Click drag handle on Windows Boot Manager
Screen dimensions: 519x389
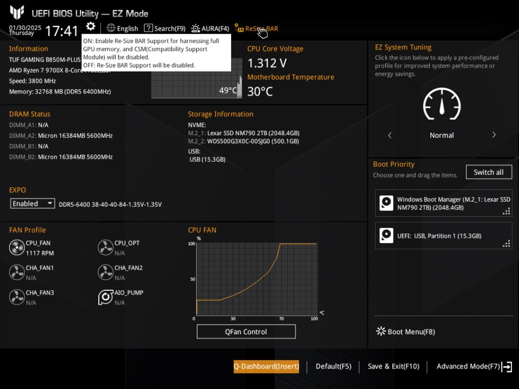(x=507, y=211)
